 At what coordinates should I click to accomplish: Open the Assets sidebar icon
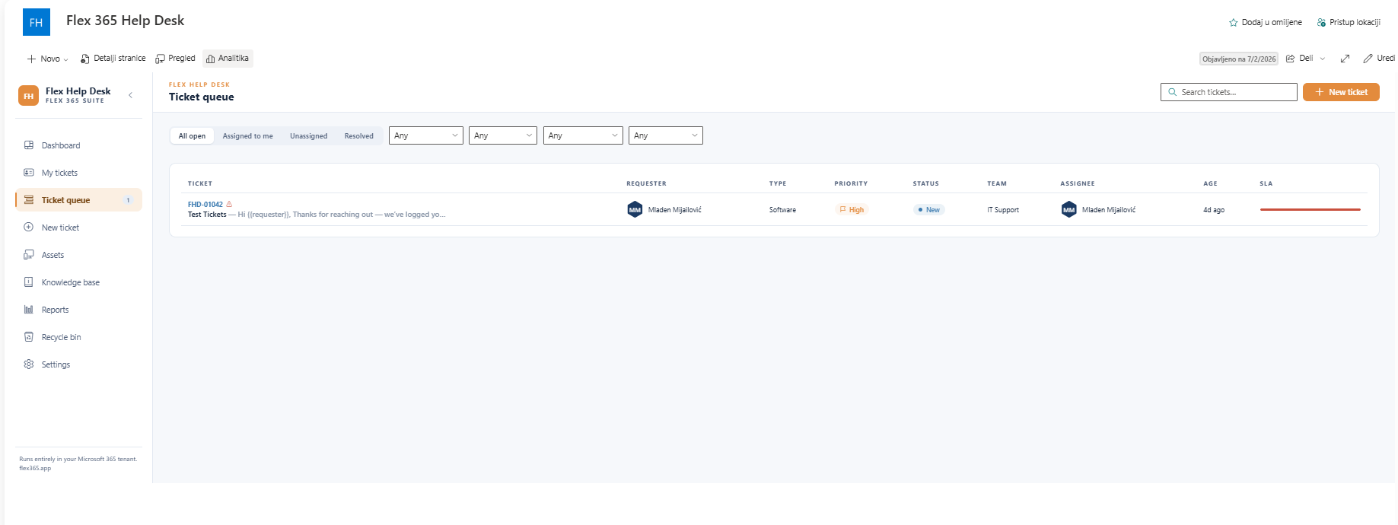tap(29, 255)
